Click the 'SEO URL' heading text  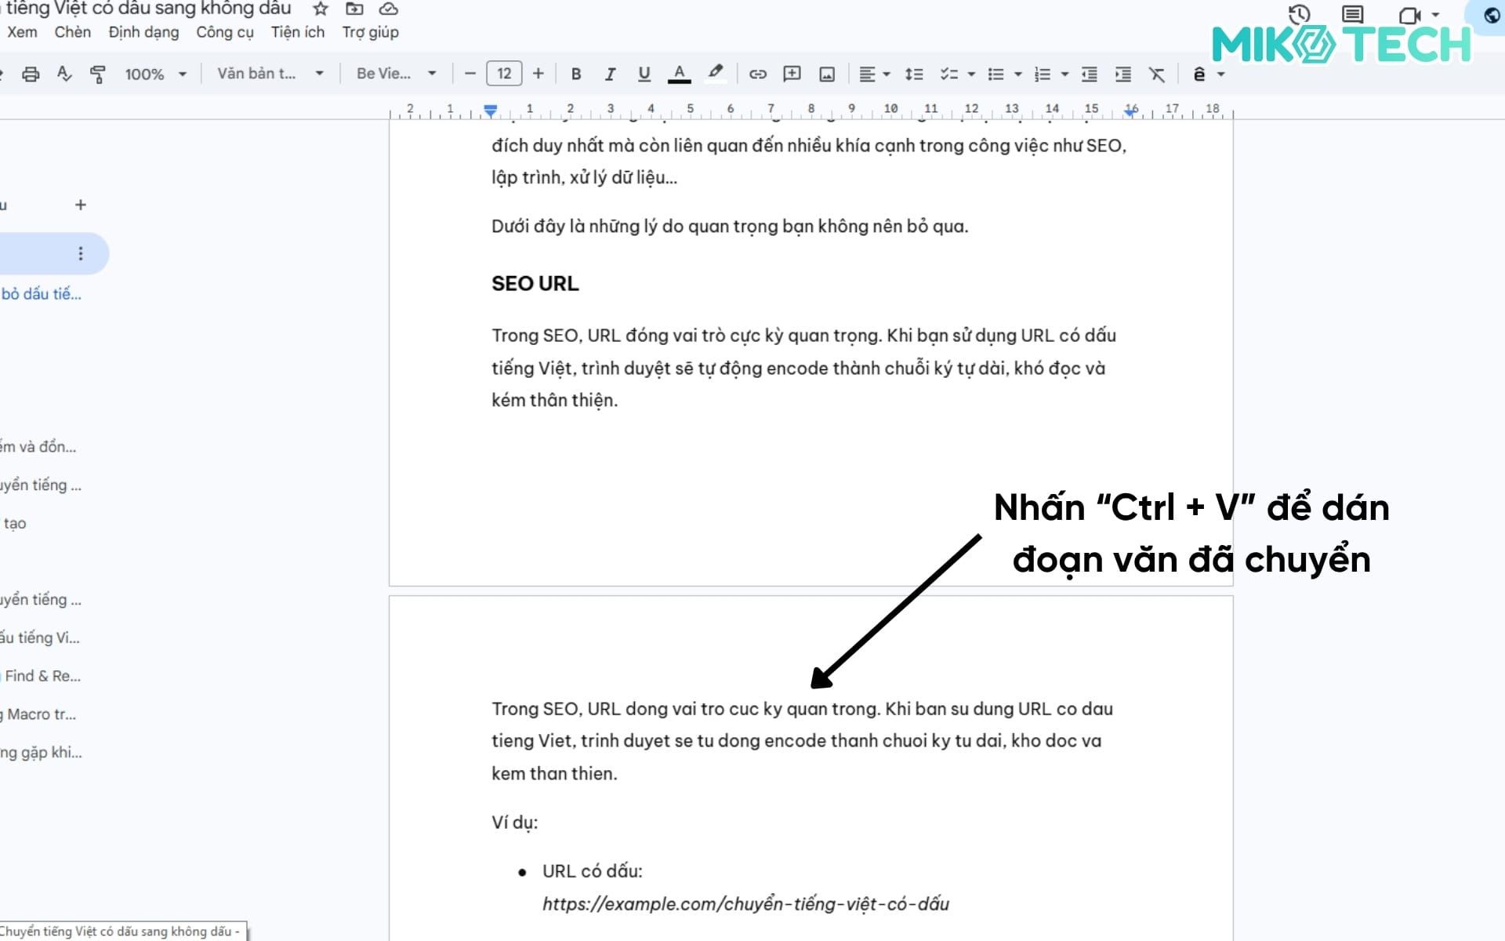click(535, 284)
